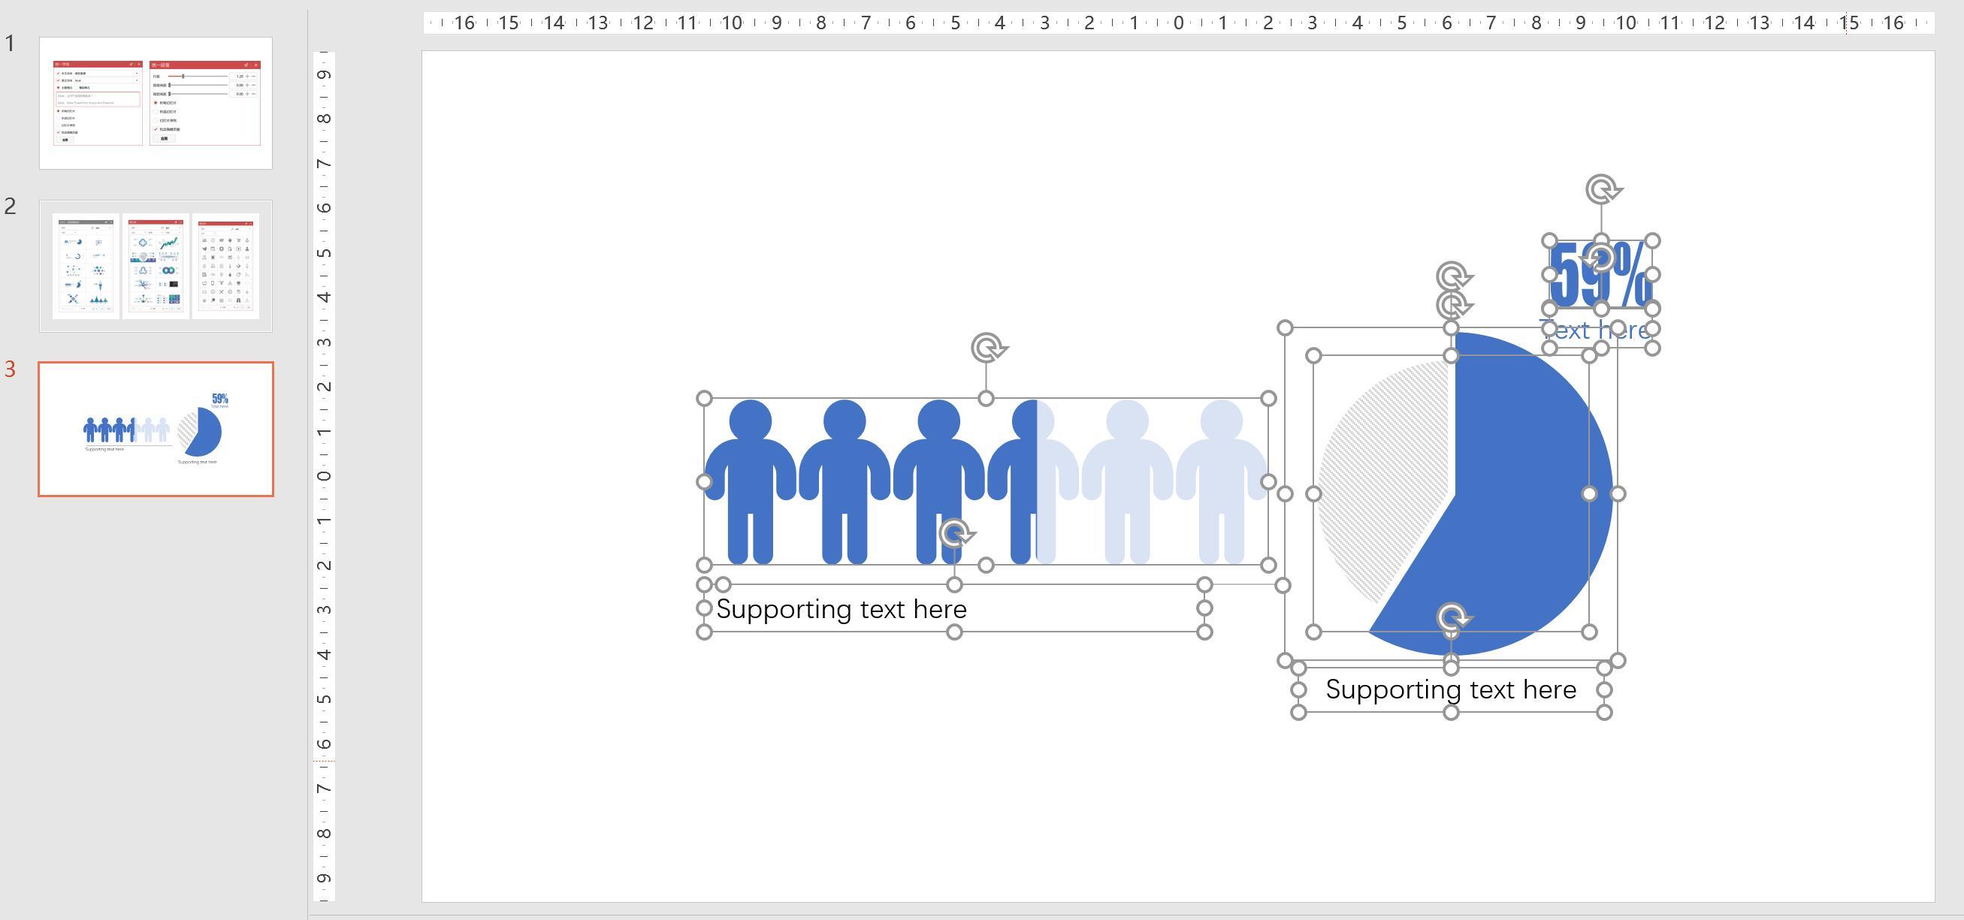Click topmost rotation handle above 59% text

(1602, 189)
